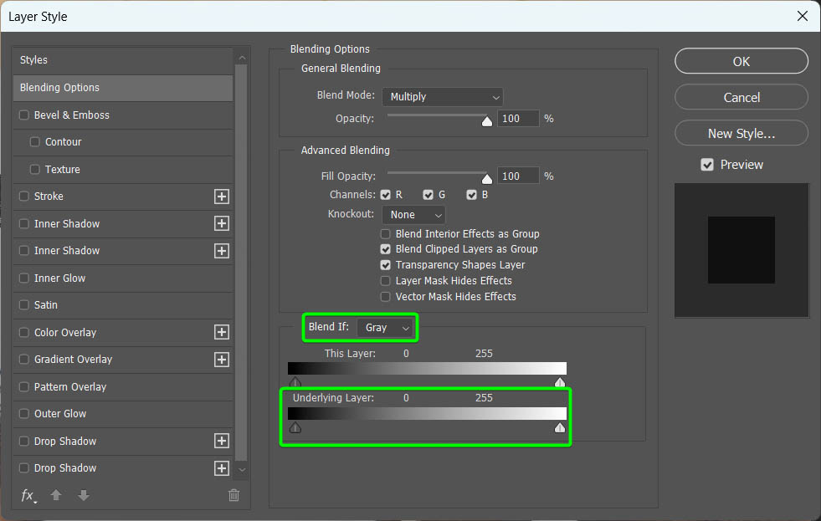Viewport: 821px width, 521px height.
Task: Enable the Pattern Overlay checkbox
Action: [x=24, y=386]
